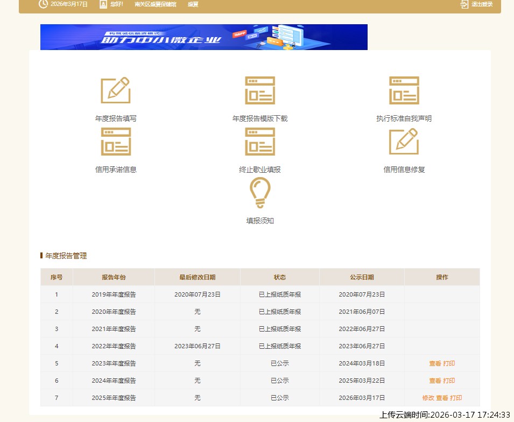Click the 报告年份 column header

114,277
